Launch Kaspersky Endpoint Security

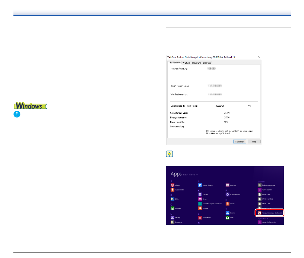coord(200,204)
